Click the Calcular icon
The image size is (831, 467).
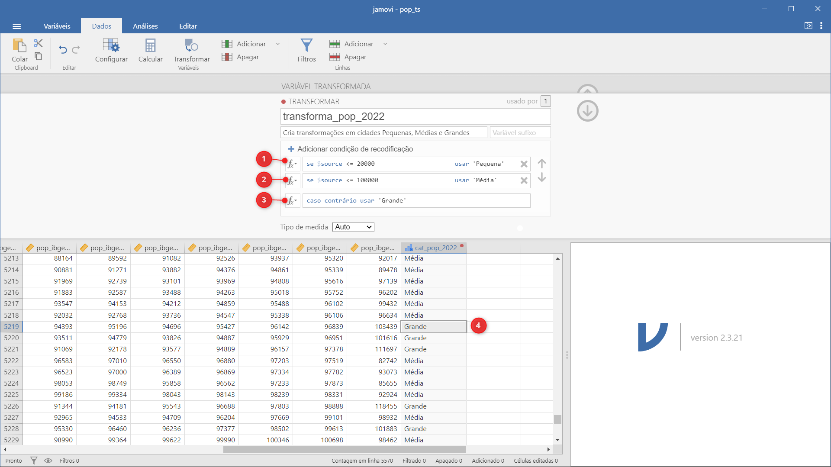click(150, 45)
